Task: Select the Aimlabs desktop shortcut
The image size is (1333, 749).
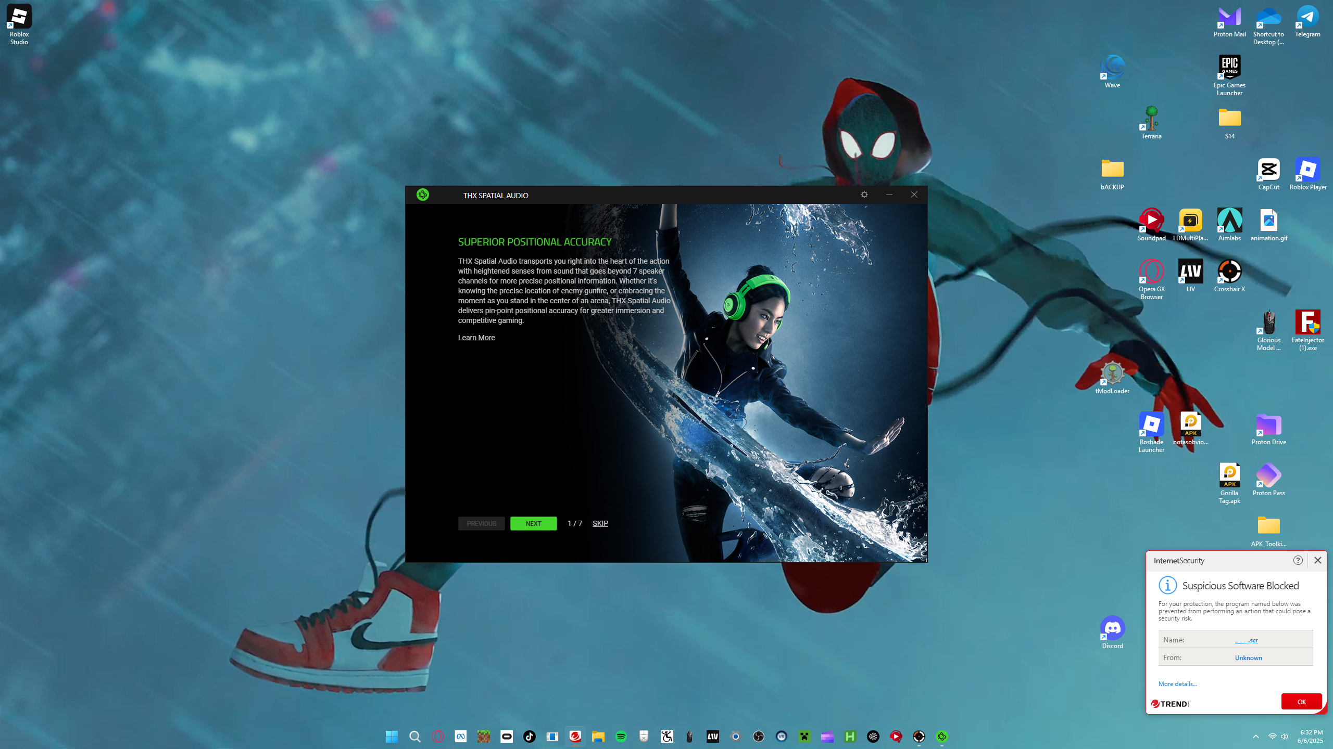Action: [x=1229, y=225]
